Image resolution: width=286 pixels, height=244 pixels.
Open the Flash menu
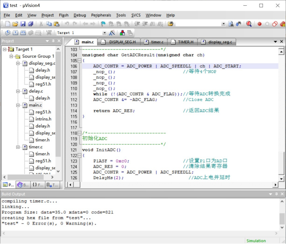coord(64,15)
